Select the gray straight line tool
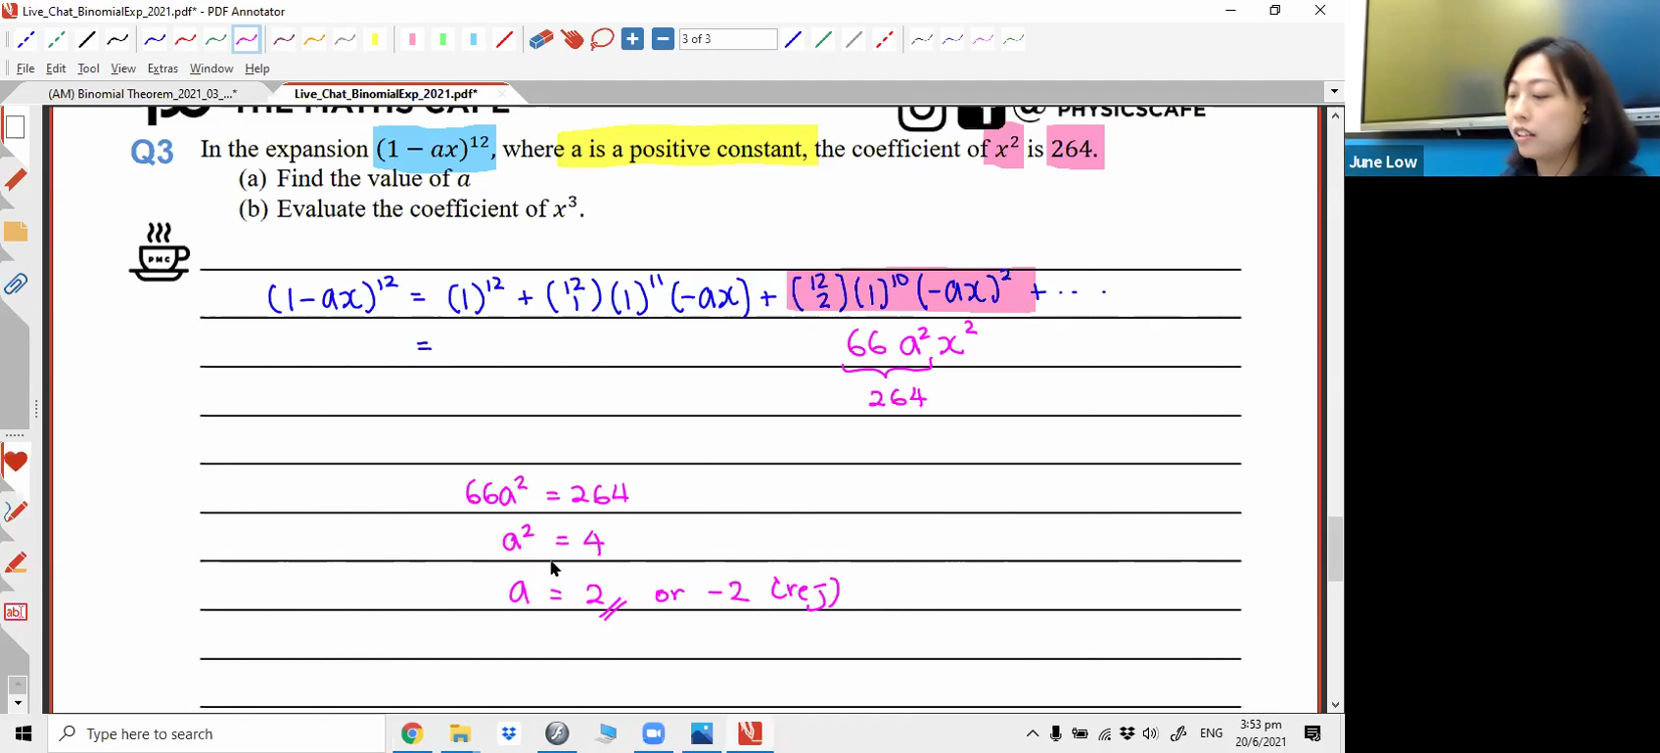This screenshot has height=753, width=1660. click(x=853, y=40)
